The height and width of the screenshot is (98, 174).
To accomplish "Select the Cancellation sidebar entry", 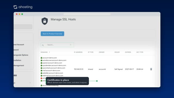I will [17, 60].
